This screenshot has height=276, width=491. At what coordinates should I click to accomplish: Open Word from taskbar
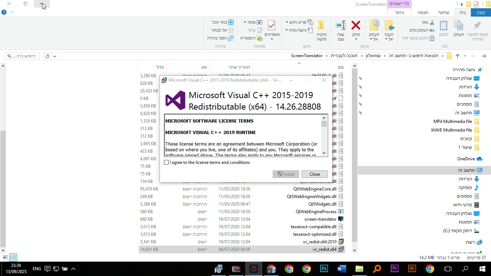341,269
